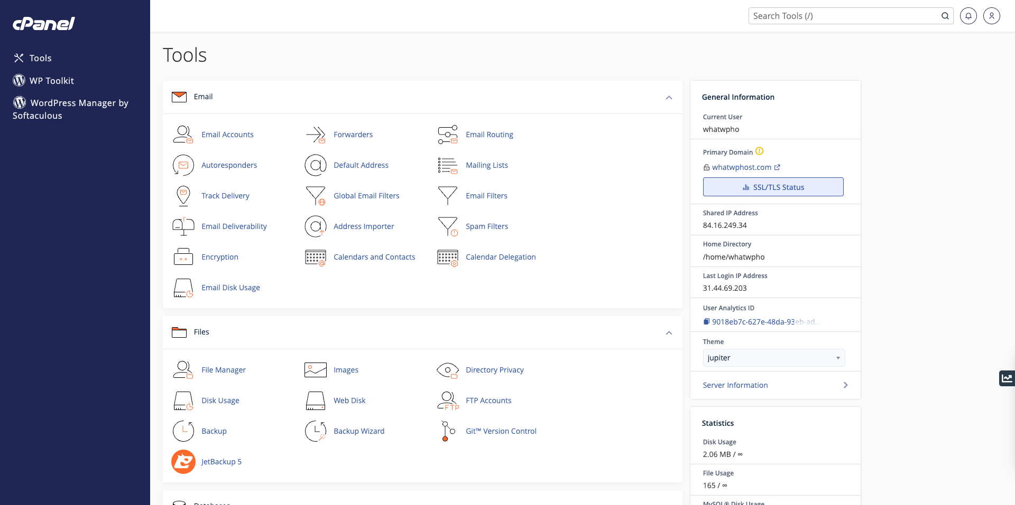The width and height of the screenshot is (1015, 505).
Task: Open the File Manager icon
Action: (183, 370)
